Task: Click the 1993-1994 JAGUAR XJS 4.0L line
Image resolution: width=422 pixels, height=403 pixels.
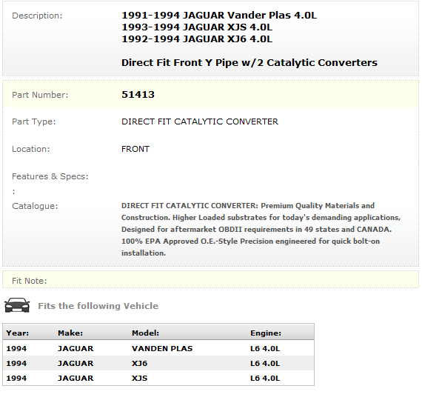Action: click(197, 27)
